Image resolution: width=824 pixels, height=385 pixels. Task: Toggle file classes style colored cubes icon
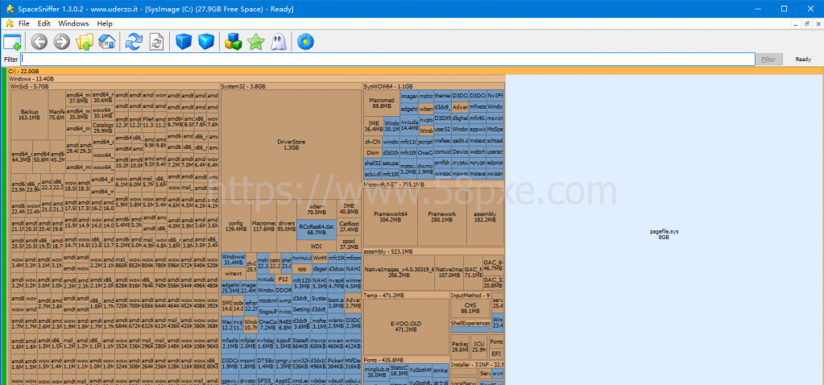(234, 42)
